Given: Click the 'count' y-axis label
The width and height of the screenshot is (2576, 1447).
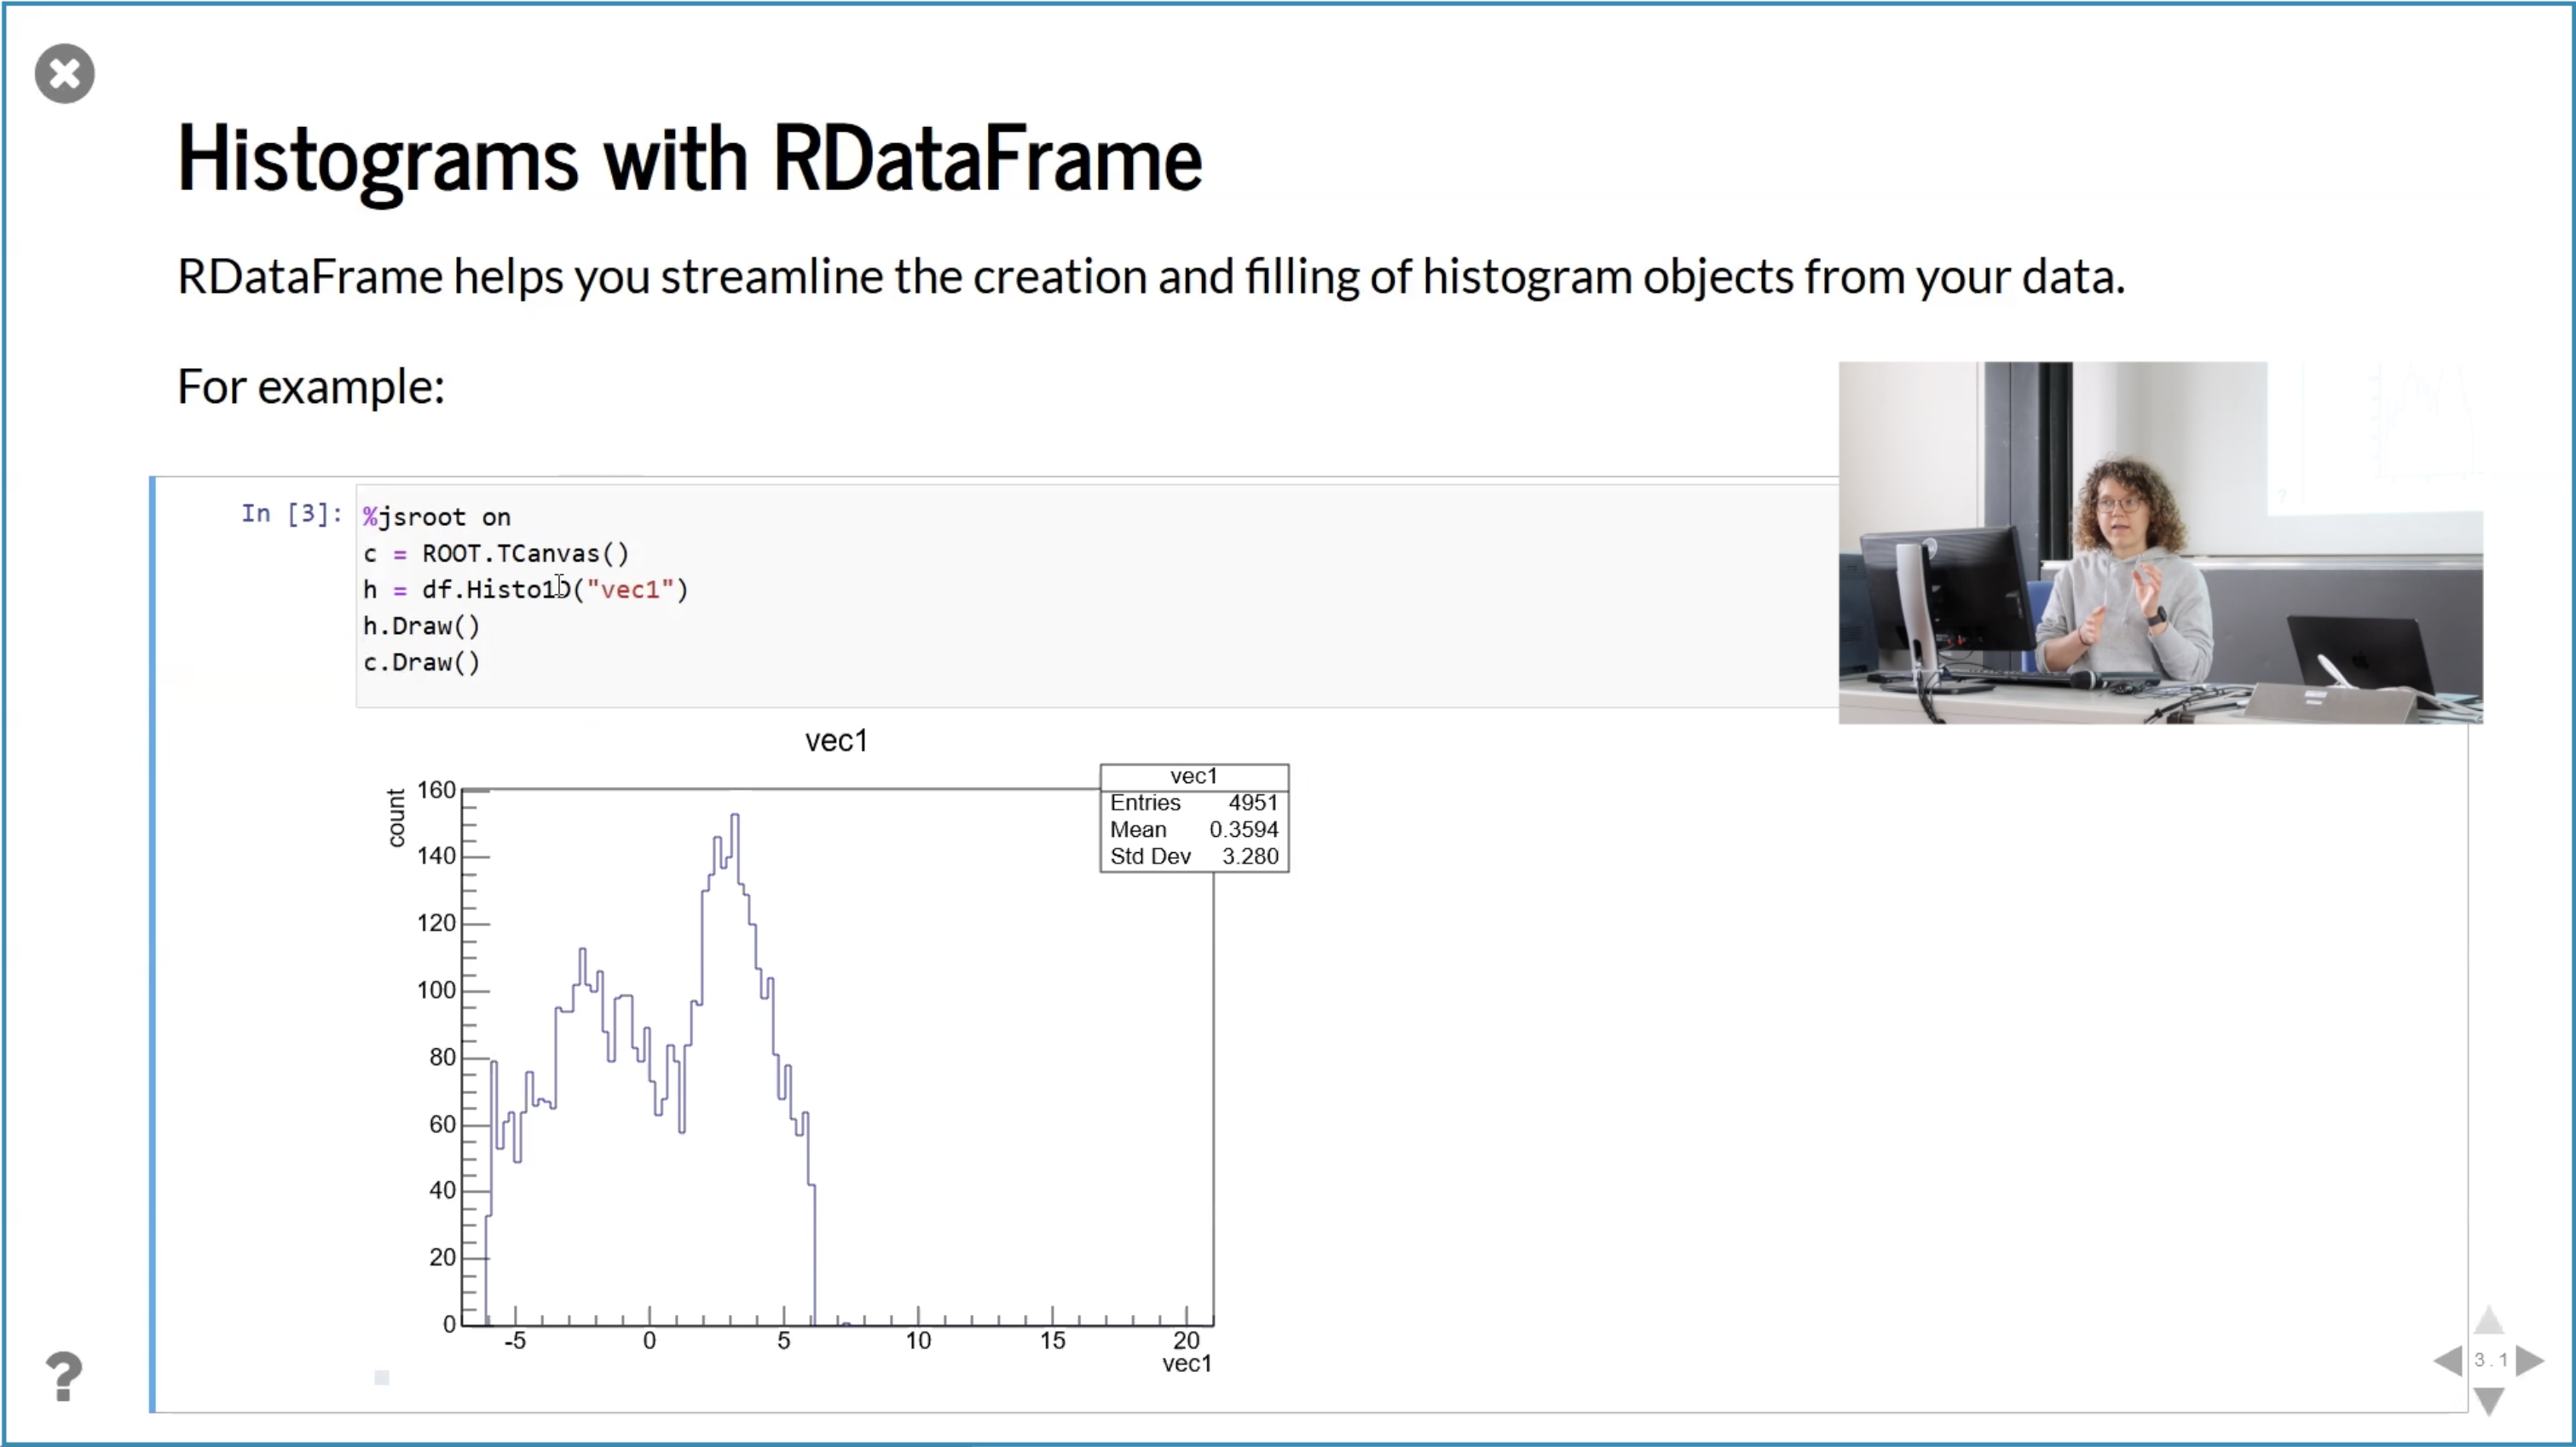Looking at the screenshot, I should [x=396, y=818].
